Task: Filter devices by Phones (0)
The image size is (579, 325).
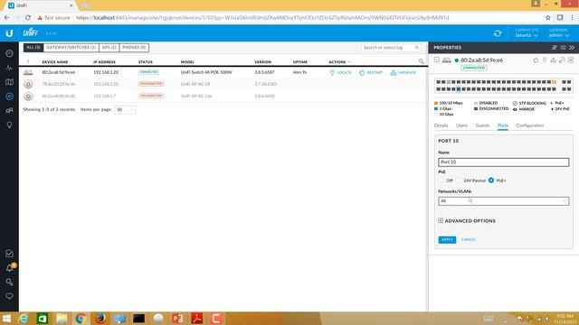Action: pos(134,48)
